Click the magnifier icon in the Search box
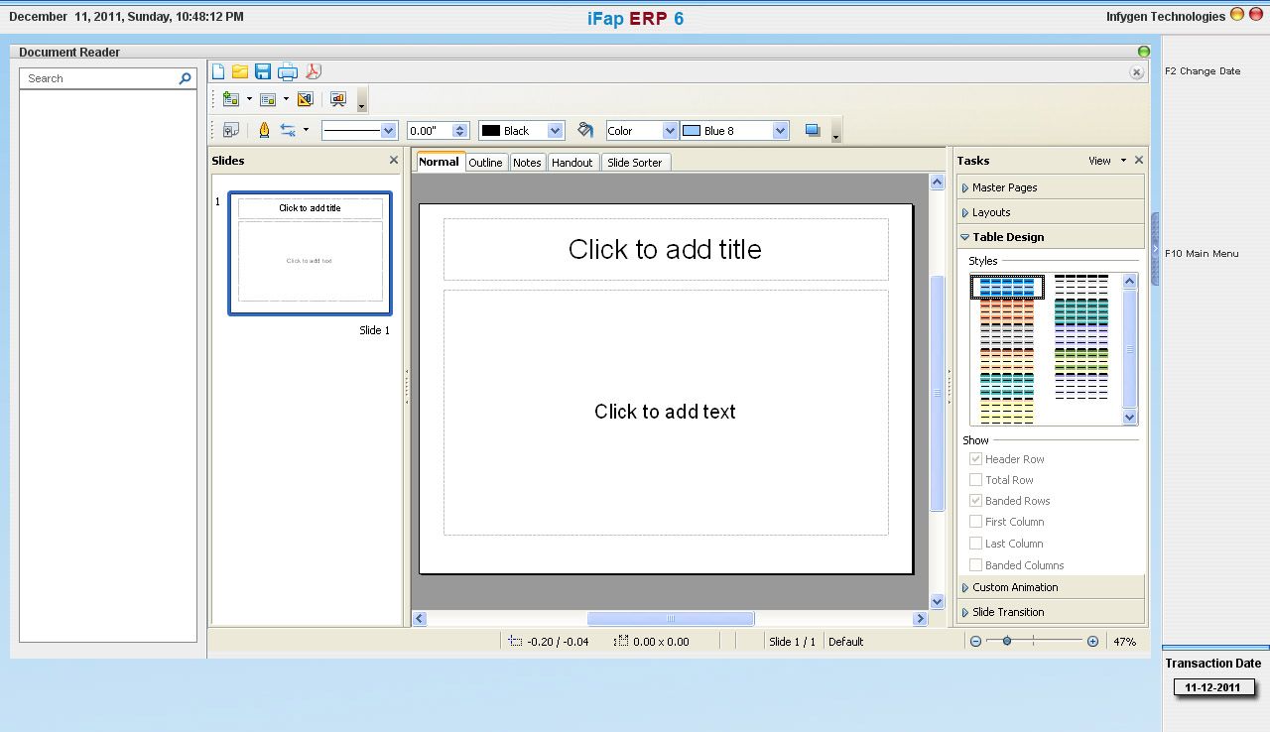The height and width of the screenshot is (732, 1270). coord(185,78)
